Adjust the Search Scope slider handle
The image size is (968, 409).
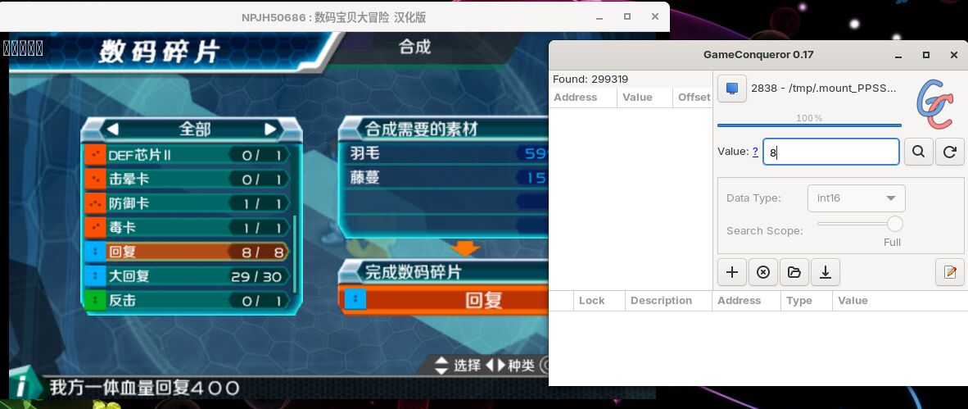pos(894,224)
